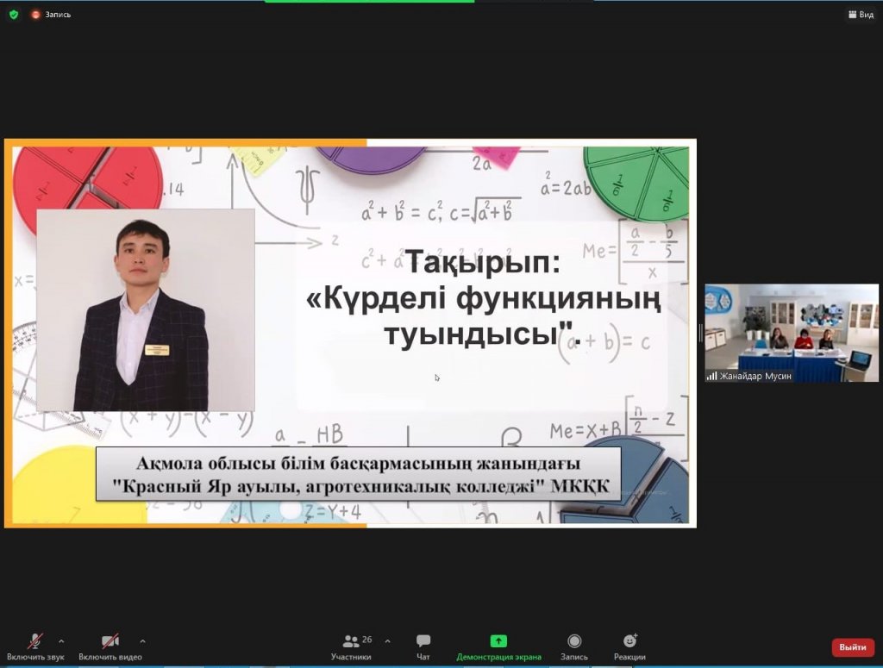Screen dimensions: 883x668
Task: Select Жанайдар Мусин video thumbnail
Action: [x=792, y=334]
